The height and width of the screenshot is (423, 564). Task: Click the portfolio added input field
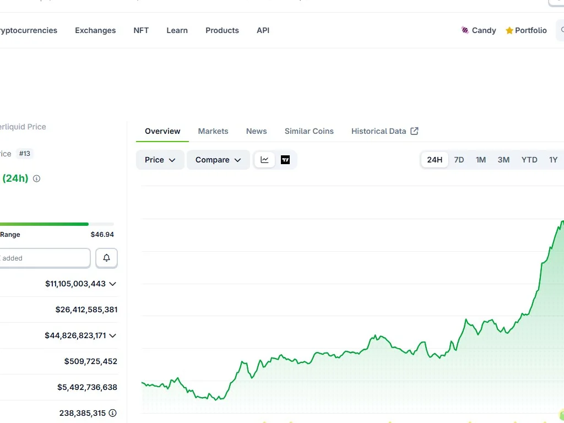(45, 258)
